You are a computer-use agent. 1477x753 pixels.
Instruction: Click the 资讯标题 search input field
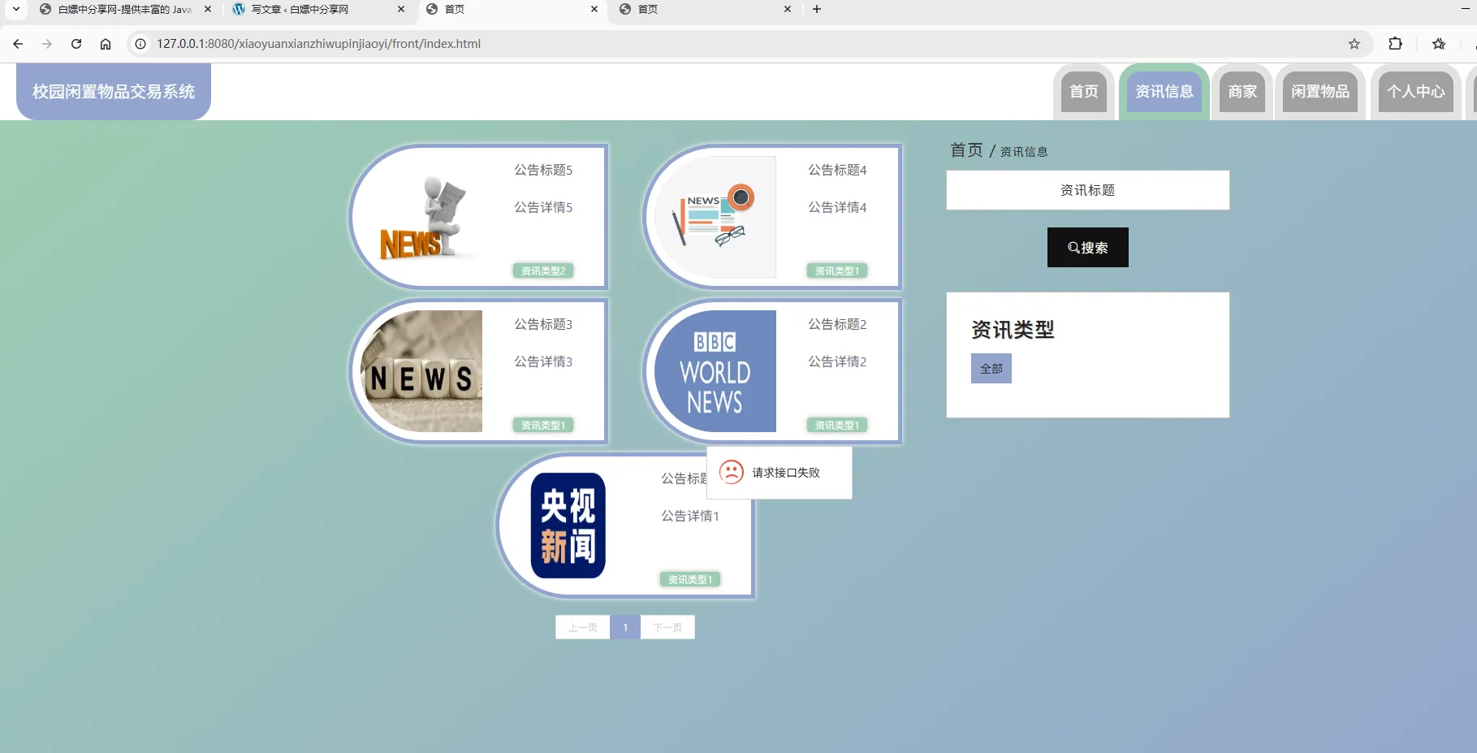click(x=1087, y=190)
